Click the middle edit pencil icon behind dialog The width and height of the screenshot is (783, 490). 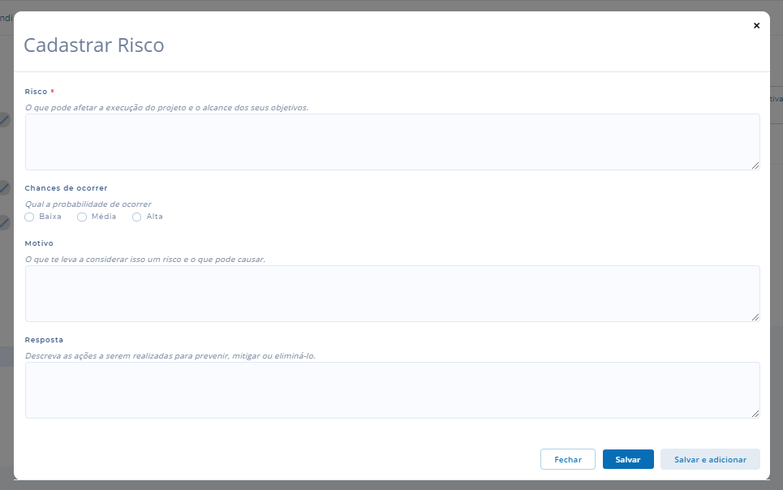tap(4, 187)
